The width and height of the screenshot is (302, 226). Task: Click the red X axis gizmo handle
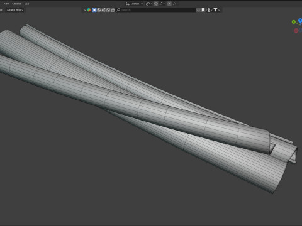click(296, 31)
